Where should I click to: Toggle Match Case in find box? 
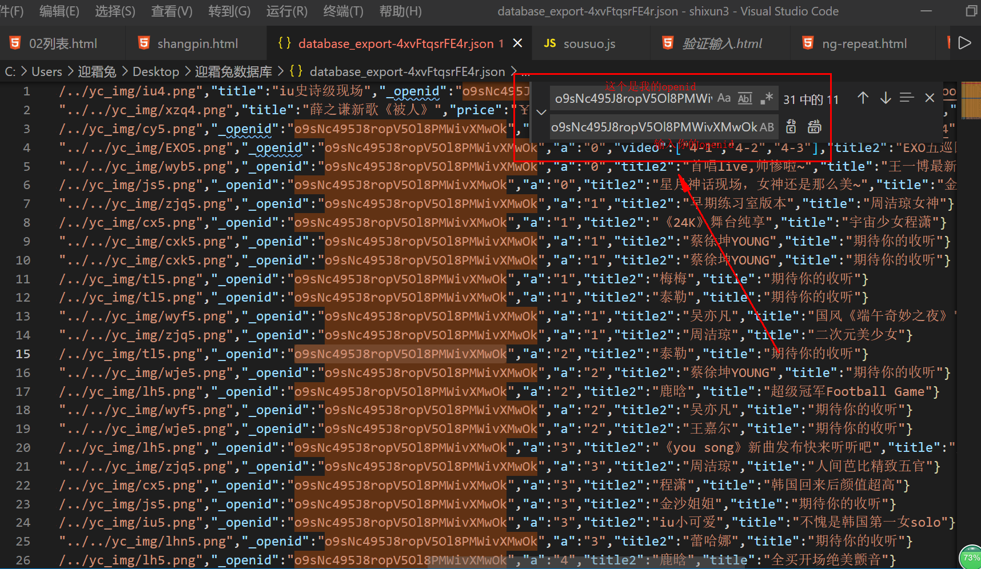click(x=724, y=98)
